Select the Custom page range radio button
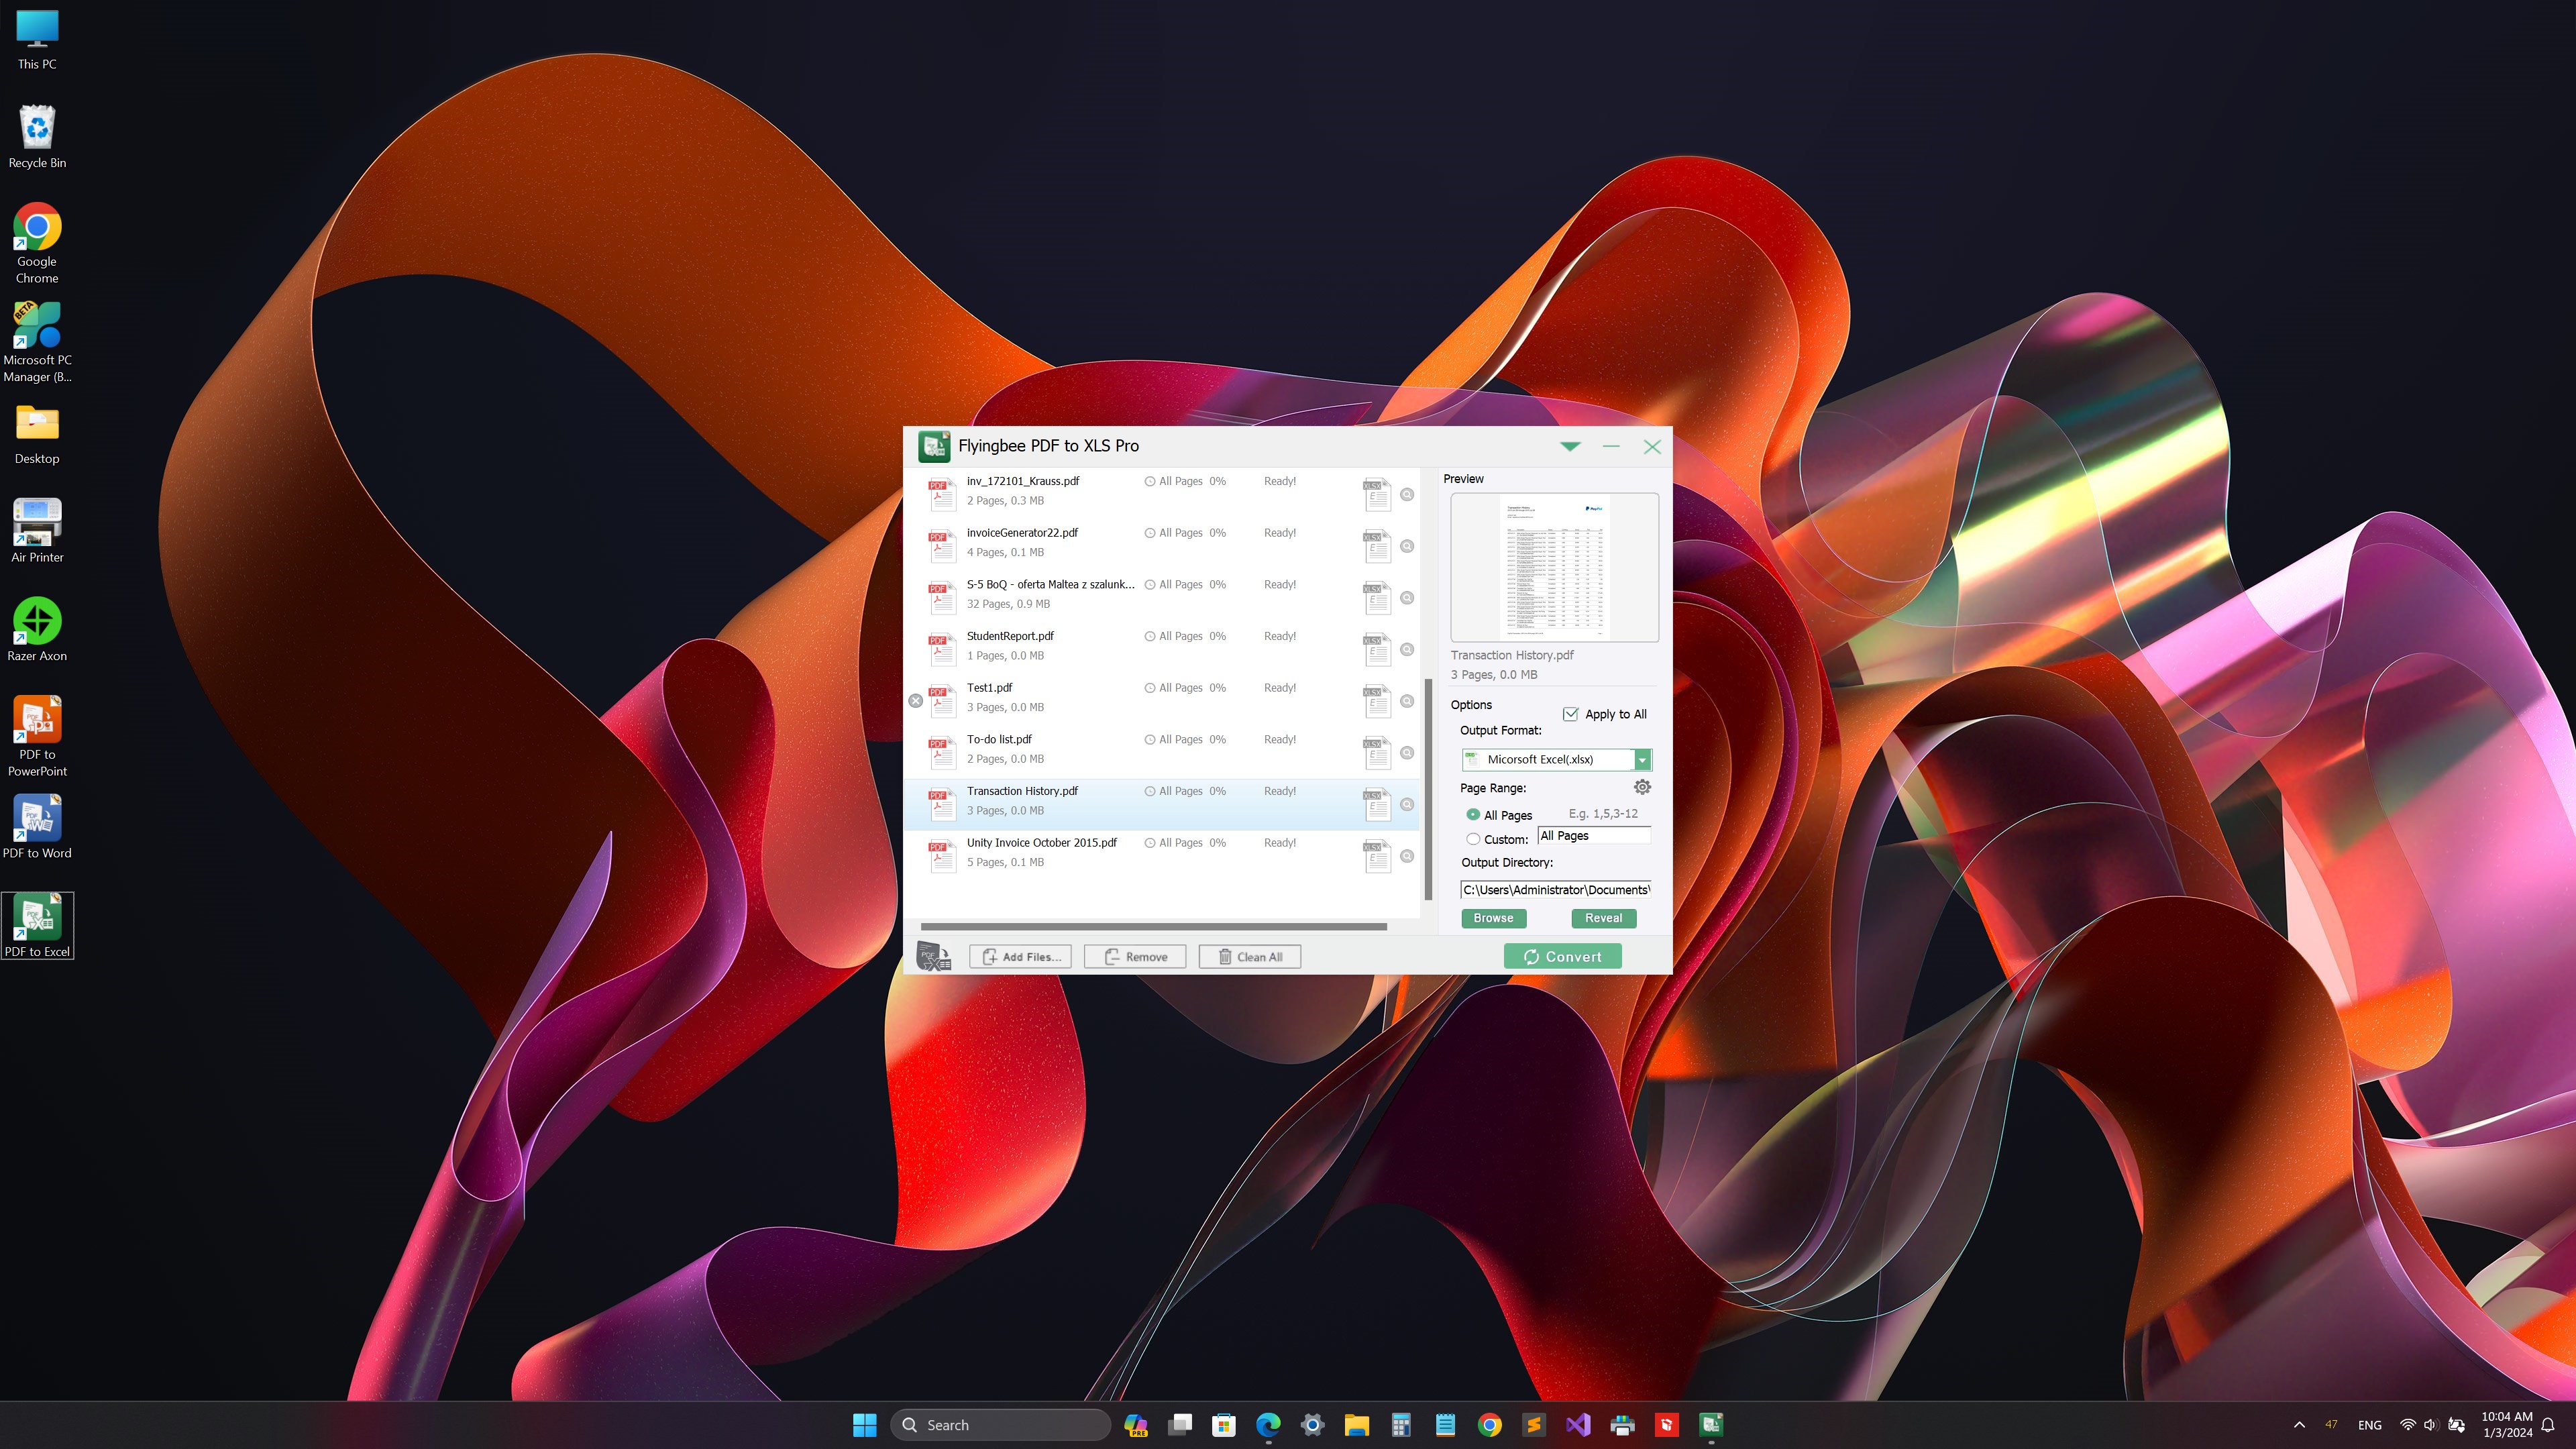Image resolution: width=2576 pixels, height=1449 pixels. (x=1473, y=839)
